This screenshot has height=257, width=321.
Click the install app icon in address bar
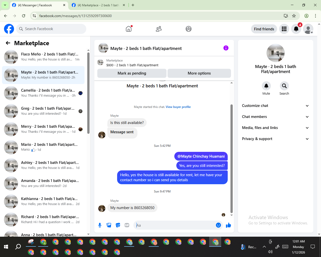(x=286, y=16)
